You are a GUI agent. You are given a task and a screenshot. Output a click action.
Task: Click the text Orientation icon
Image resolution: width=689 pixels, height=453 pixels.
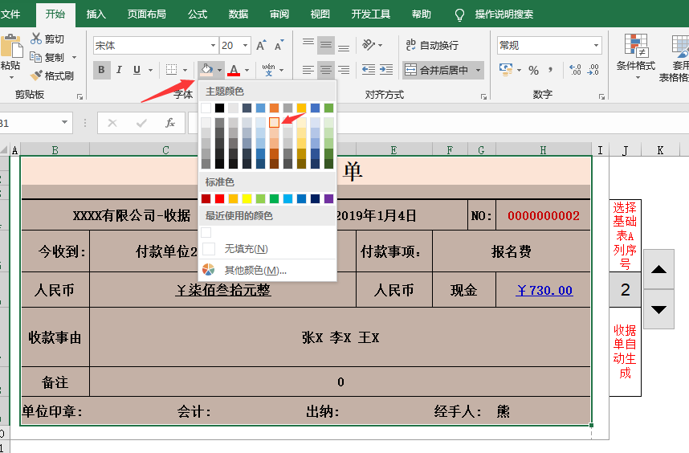(x=369, y=45)
